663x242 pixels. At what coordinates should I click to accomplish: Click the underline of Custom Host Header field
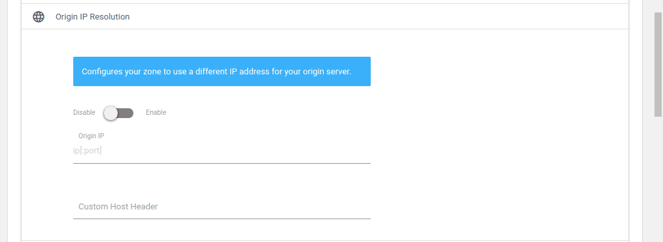[x=222, y=219]
